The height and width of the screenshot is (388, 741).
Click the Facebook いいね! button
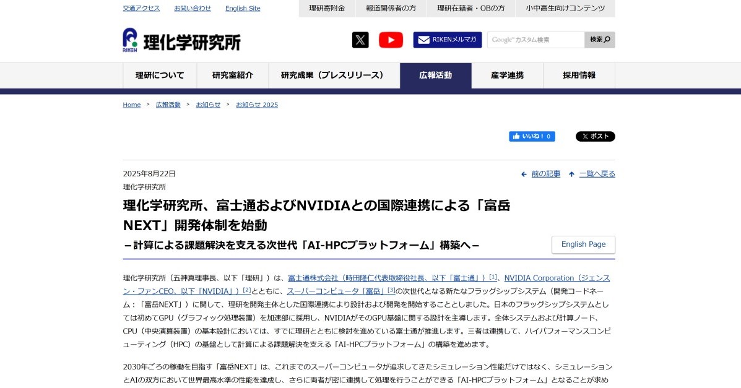(x=532, y=137)
